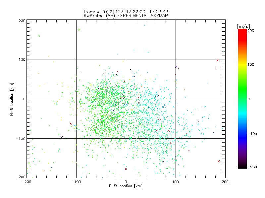Click the 'E-W location [km]' axis label
This screenshot has width=265, height=198.
[126, 186]
